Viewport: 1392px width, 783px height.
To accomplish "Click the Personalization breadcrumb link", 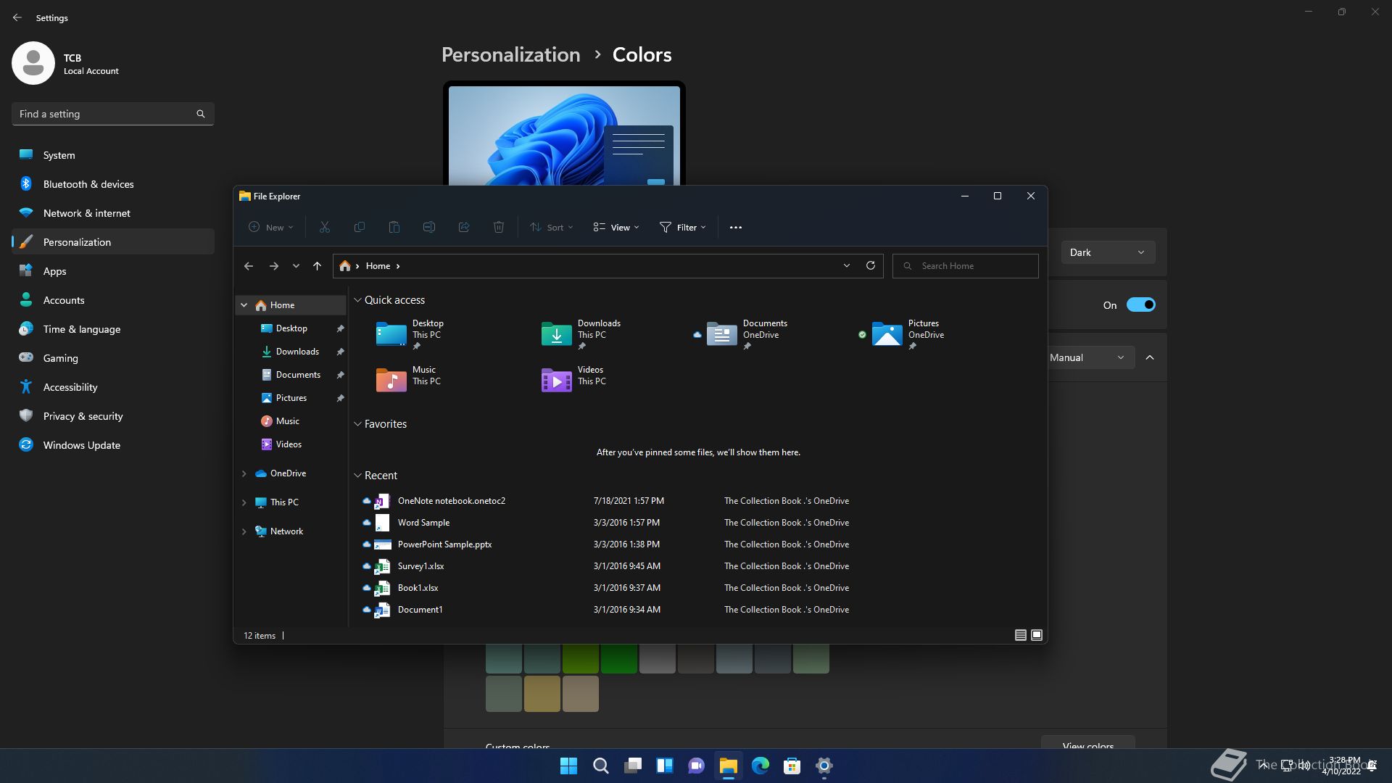I will pos(510,54).
